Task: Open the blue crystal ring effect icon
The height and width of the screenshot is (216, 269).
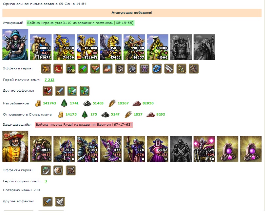Action: pos(157,68)
